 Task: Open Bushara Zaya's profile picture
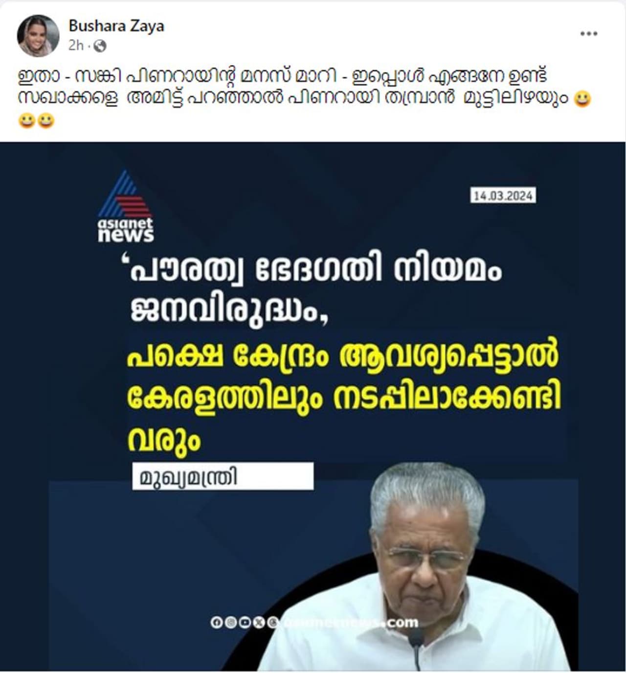[x=38, y=36]
